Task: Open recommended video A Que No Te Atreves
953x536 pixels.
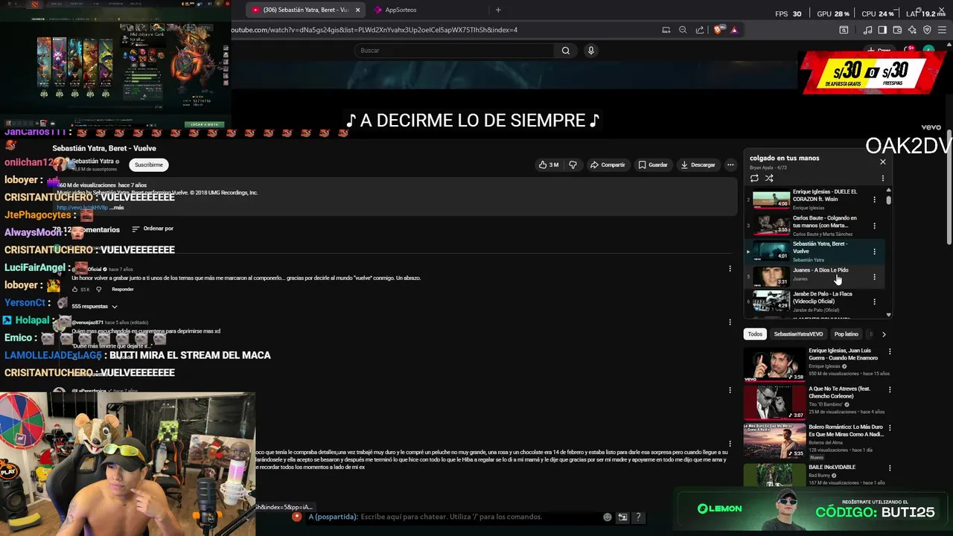Action: 813,403
